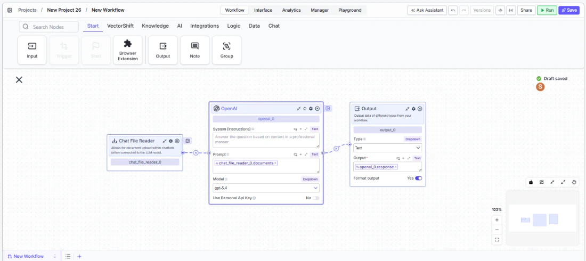This screenshot has height=261, width=586.
Task: Switch to the Playground tab
Action: pyautogui.click(x=350, y=10)
